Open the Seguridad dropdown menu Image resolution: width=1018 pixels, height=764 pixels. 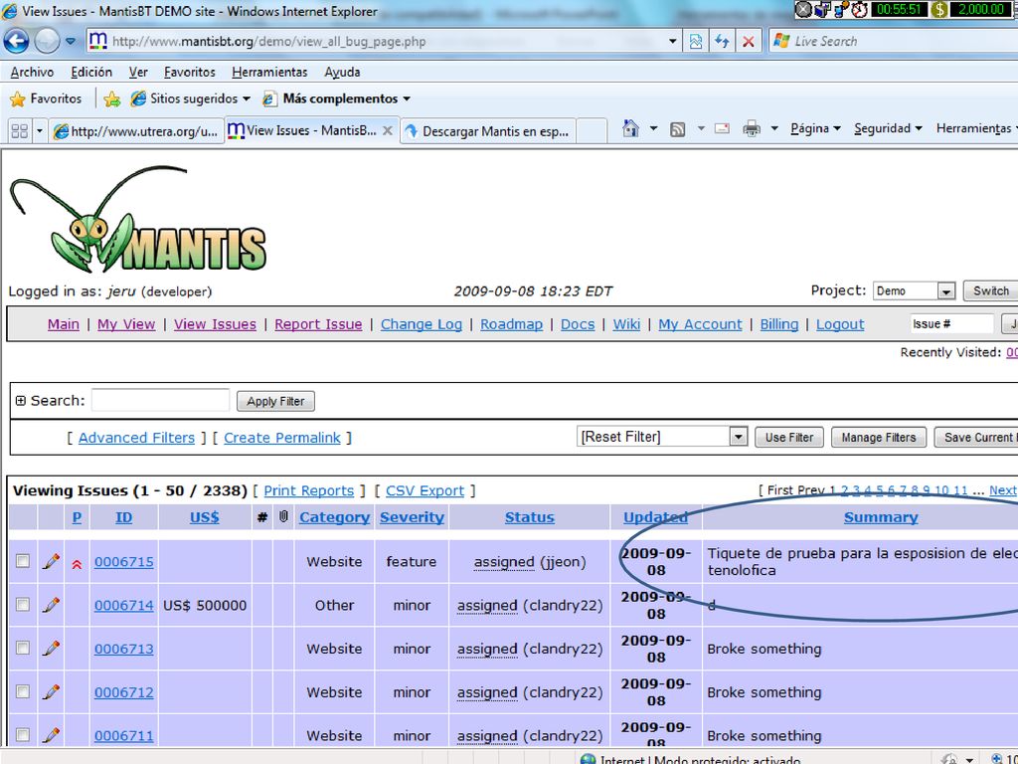pos(888,128)
